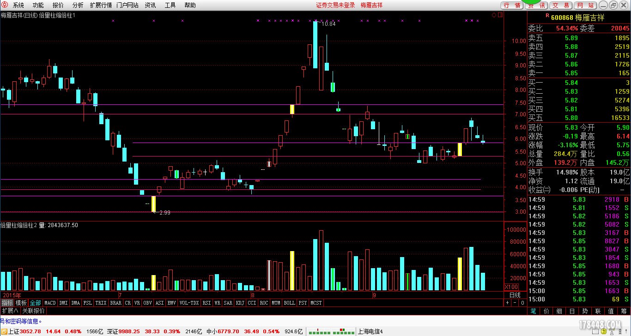Click the 资讯 button at top right
This screenshot has height=336, width=631.
point(536,5)
